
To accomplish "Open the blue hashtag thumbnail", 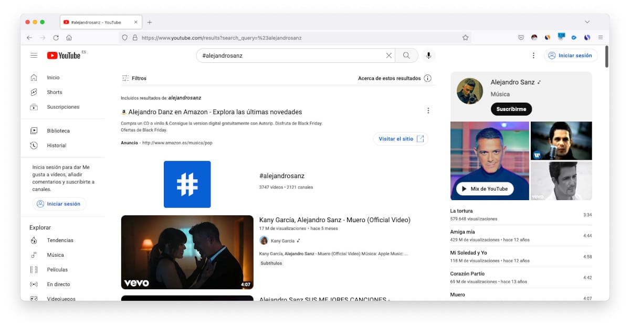I will (187, 184).
